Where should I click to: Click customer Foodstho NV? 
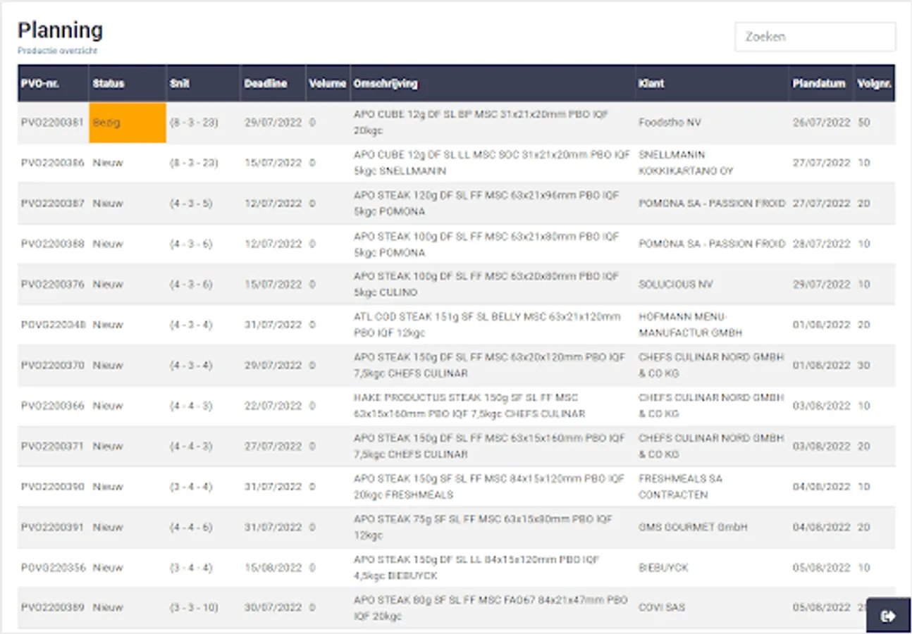point(670,123)
